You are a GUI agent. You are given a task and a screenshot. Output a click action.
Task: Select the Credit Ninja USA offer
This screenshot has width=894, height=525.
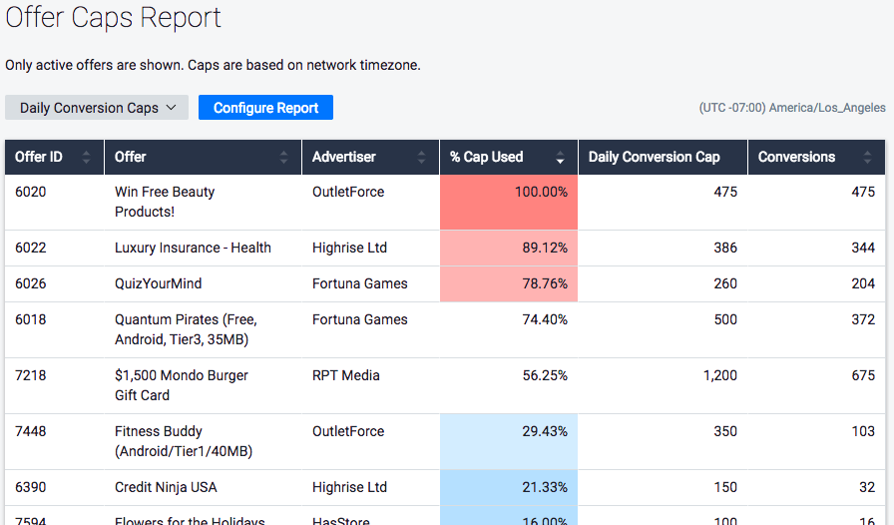pos(166,487)
